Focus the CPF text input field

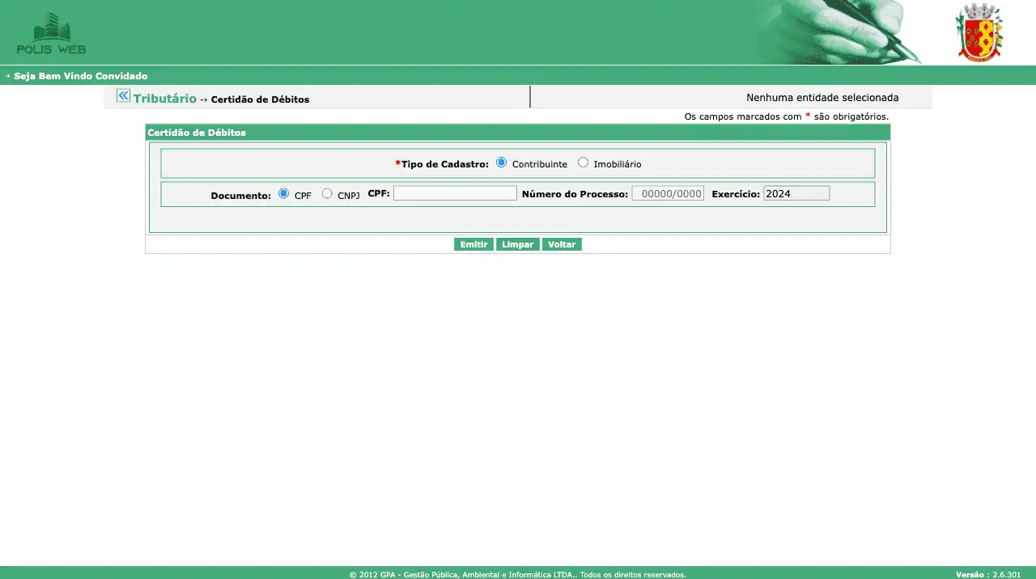point(455,194)
